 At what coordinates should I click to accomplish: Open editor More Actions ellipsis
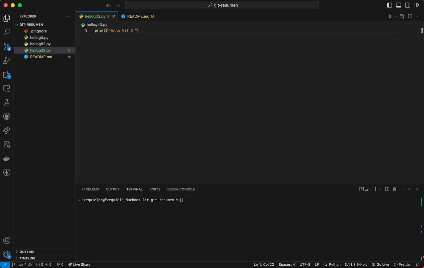coord(417,16)
